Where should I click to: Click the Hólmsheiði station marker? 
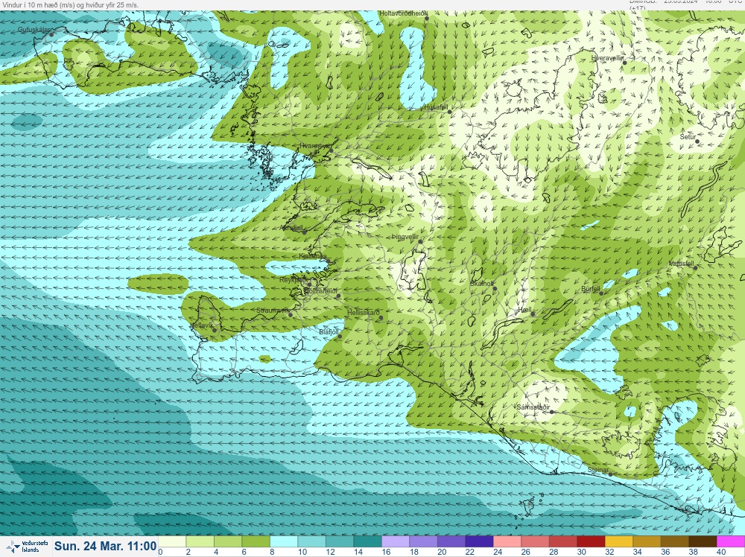point(339,296)
